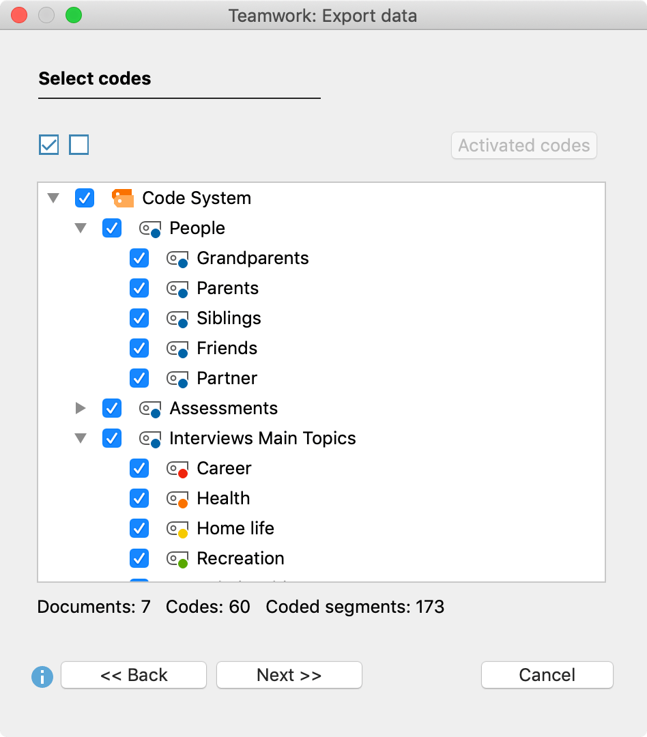Select the Health row label
647x737 pixels.
(223, 499)
